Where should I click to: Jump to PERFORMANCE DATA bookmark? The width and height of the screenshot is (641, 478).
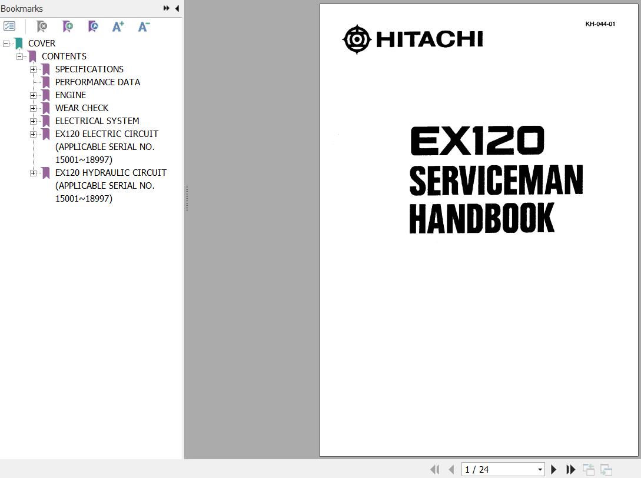point(98,82)
